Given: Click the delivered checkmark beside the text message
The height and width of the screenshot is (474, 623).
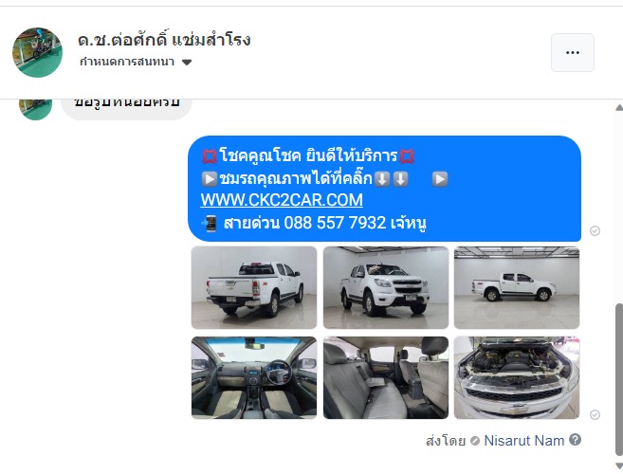Looking at the screenshot, I should [x=595, y=231].
